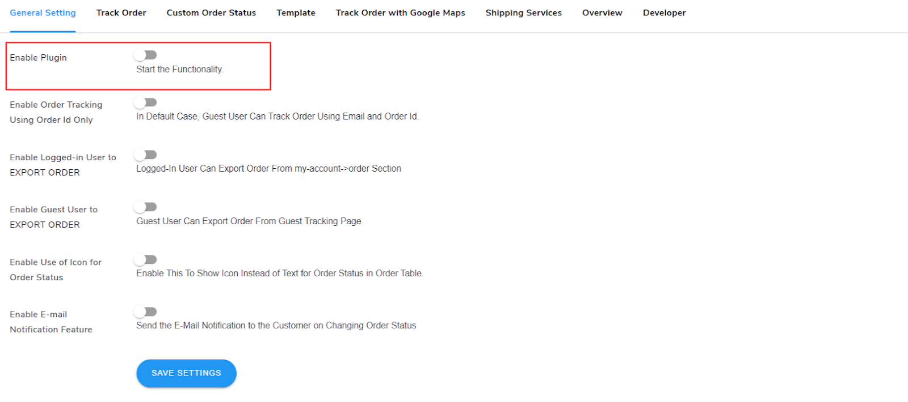Click the 'Enable E-mail Notification Feature' label
Viewport: 908px width, 402px height.
[51, 322]
